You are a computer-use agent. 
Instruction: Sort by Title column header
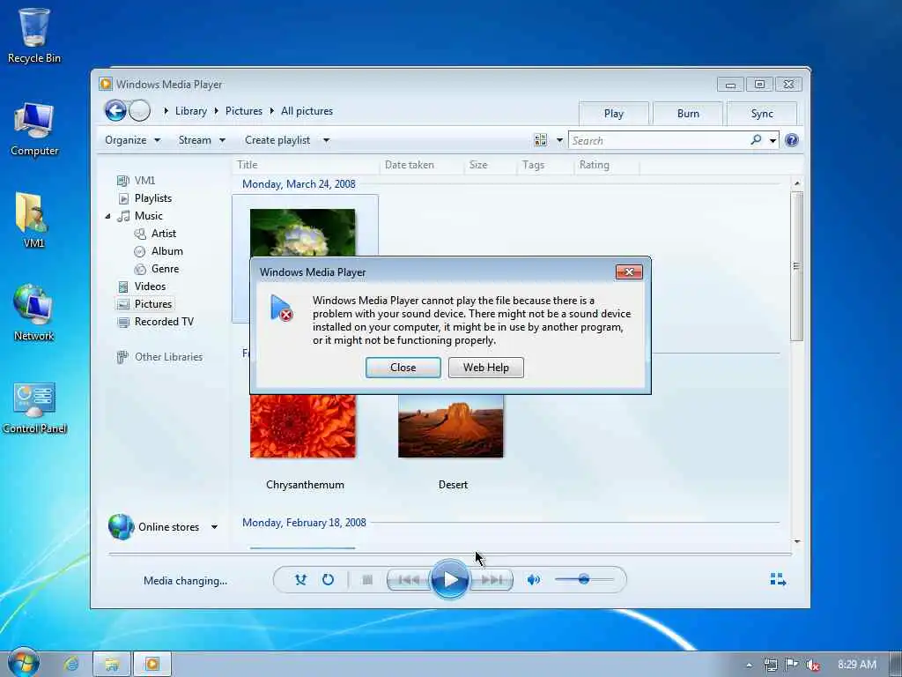(x=306, y=165)
